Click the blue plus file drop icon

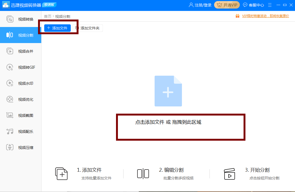coord(168,91)
